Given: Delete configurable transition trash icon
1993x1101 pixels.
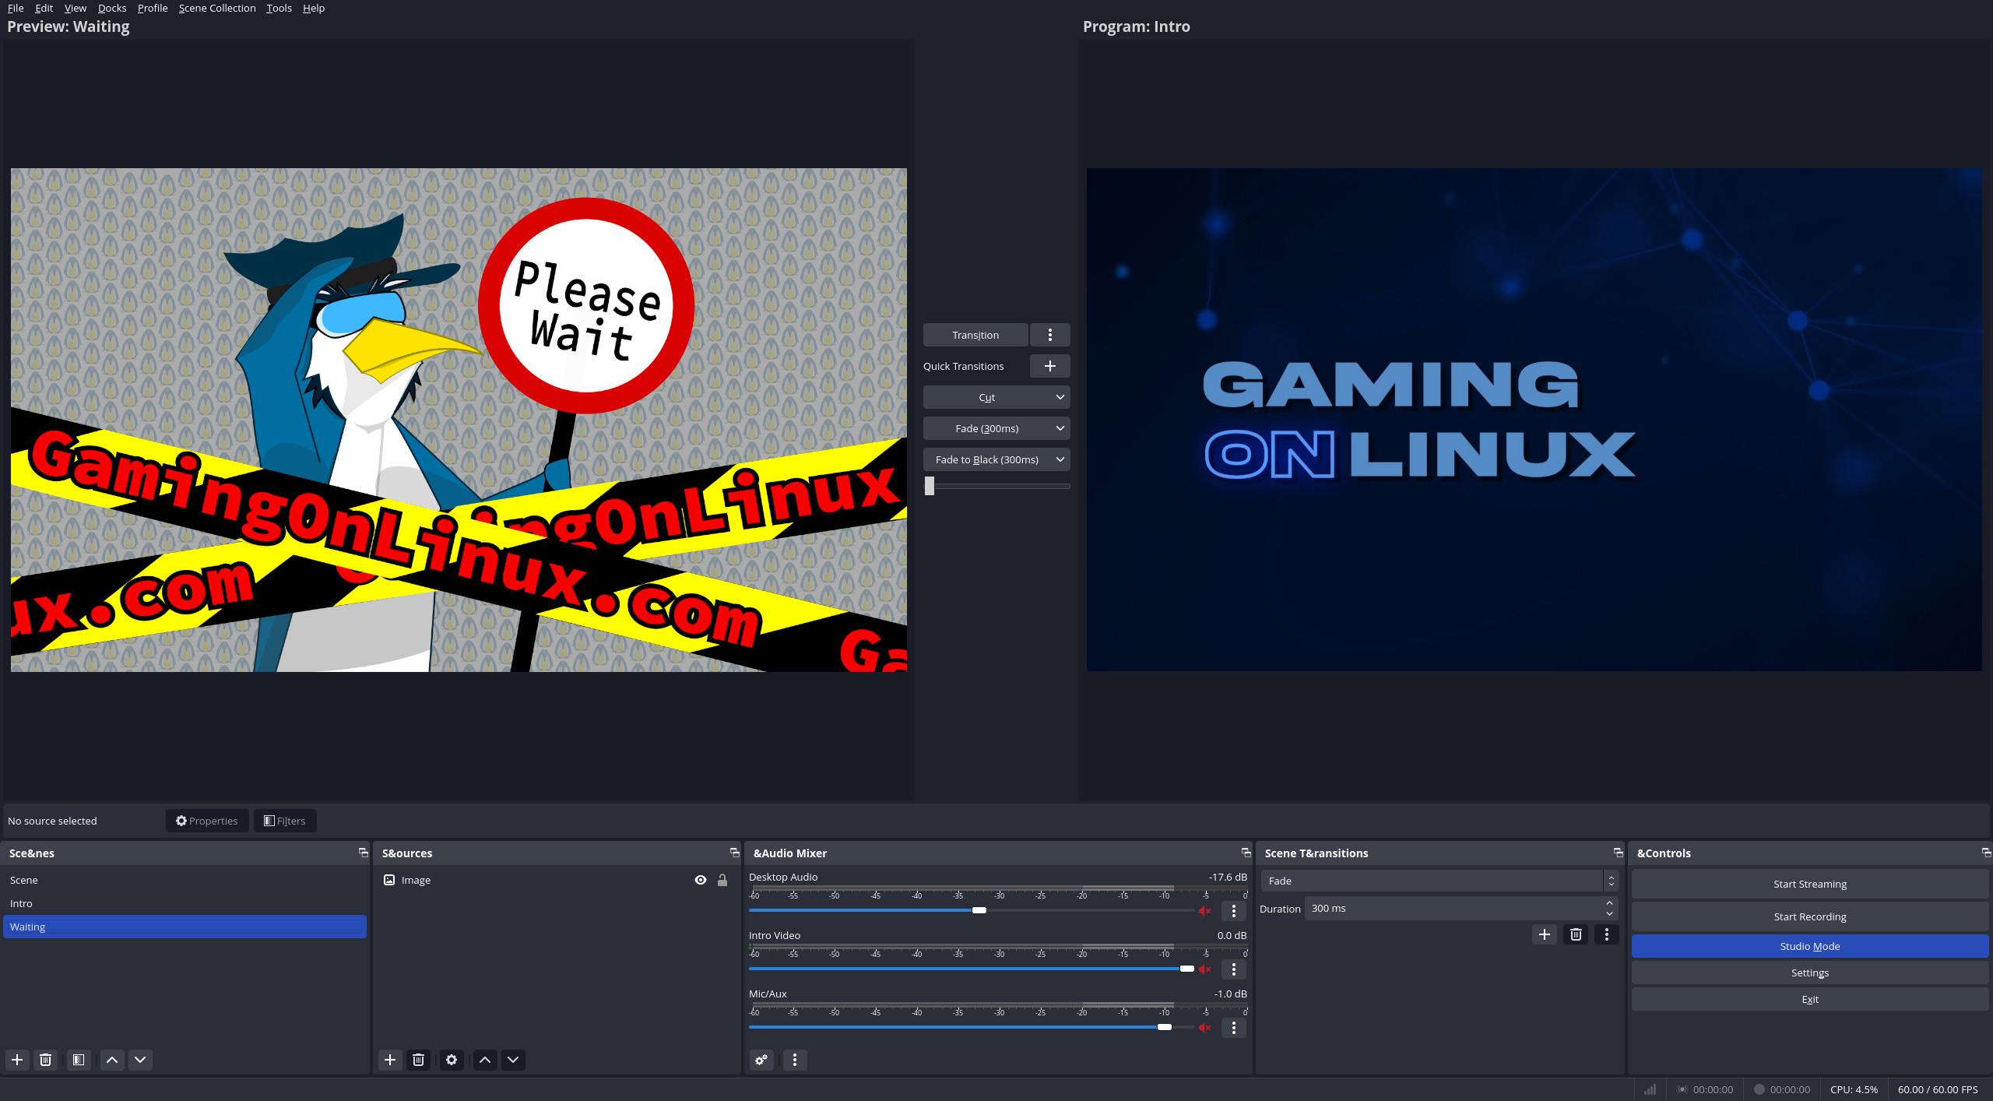Looking at the screenshot, I should click(x=1576, y=934).
